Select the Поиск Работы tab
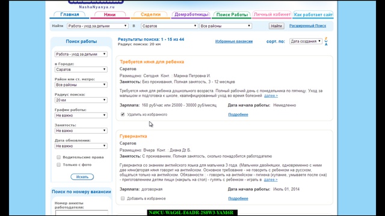The width and height of the screenshot is (385, 216). point(232,14)
